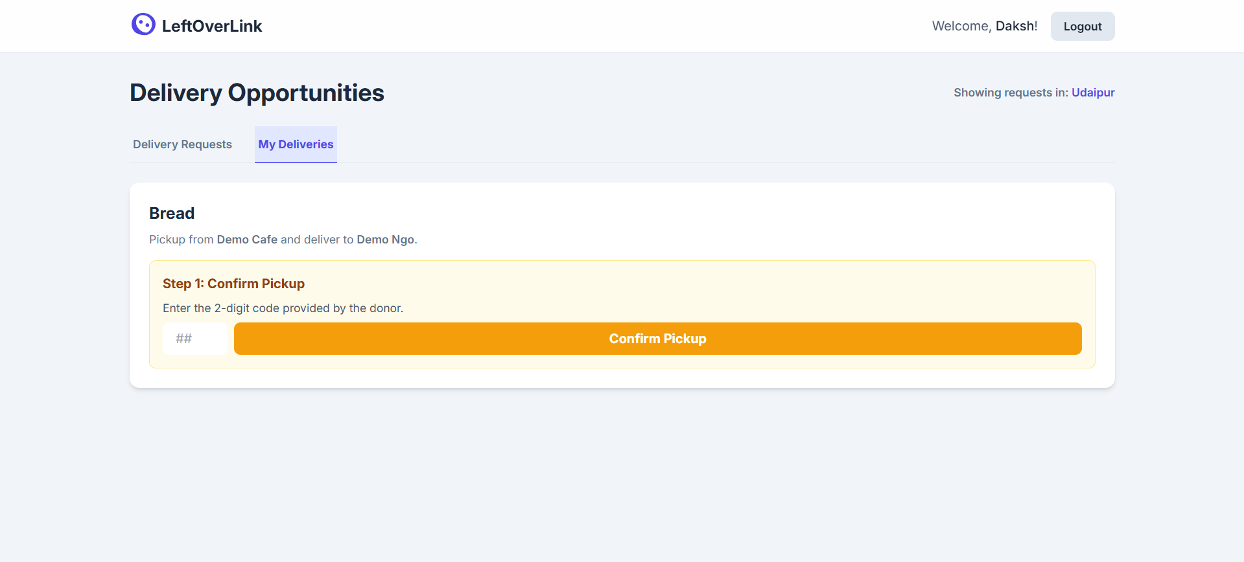1244x562 pixels.
Task: Switch to the Delivery Requests tab
Action: coord(182,144)
